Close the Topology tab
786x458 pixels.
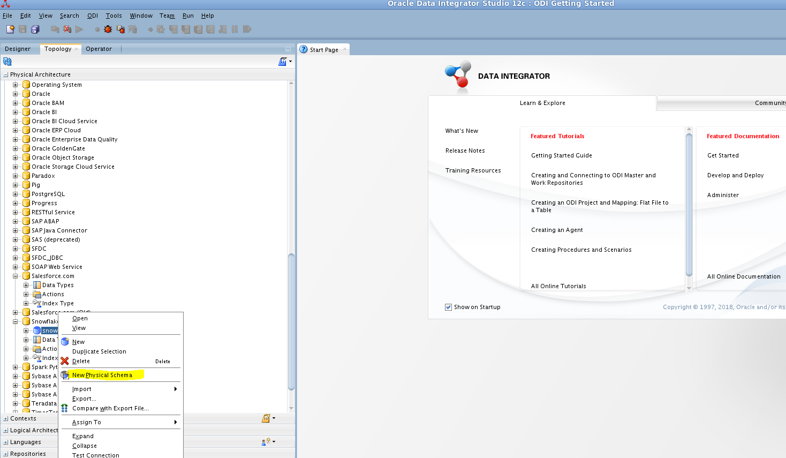(77, 49)
